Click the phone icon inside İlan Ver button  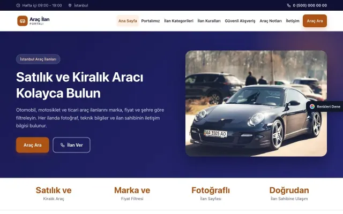[63, 145]
